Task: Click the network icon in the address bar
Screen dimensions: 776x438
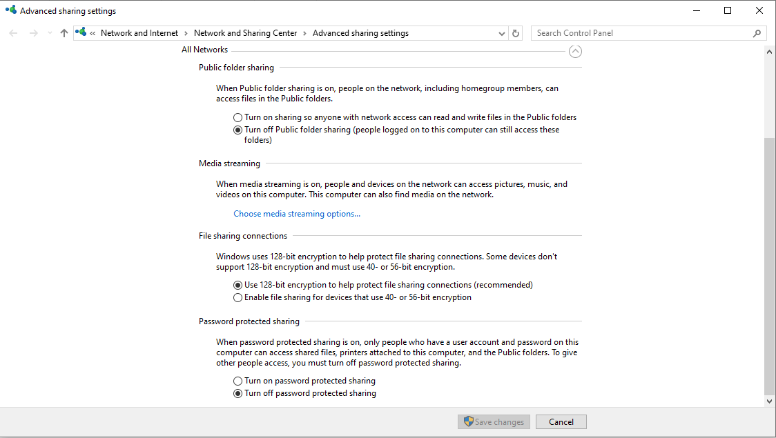Action: (81, 32)
